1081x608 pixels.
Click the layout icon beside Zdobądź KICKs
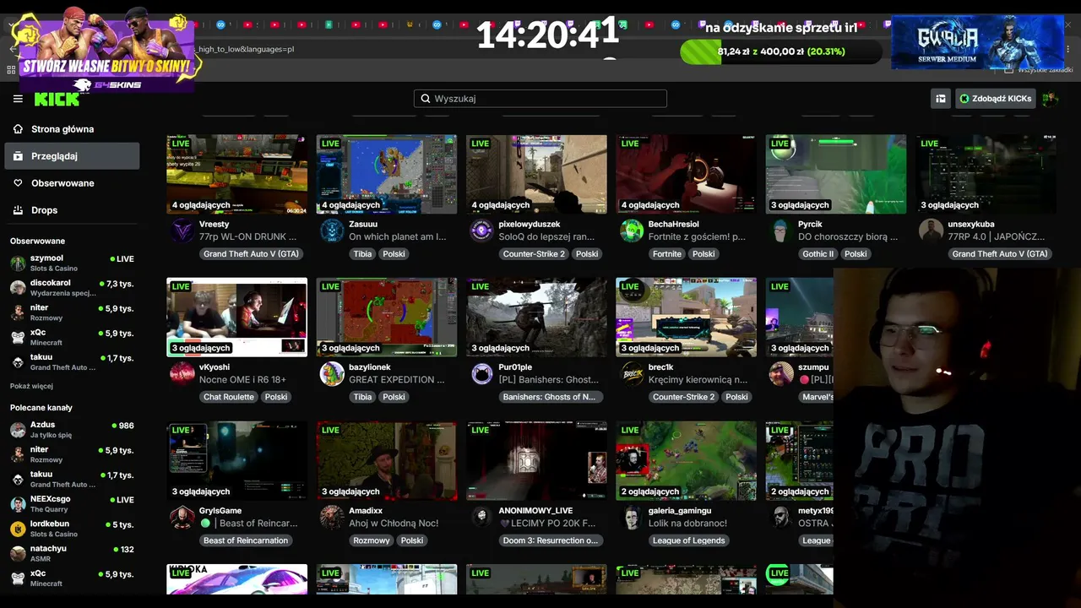940,99
